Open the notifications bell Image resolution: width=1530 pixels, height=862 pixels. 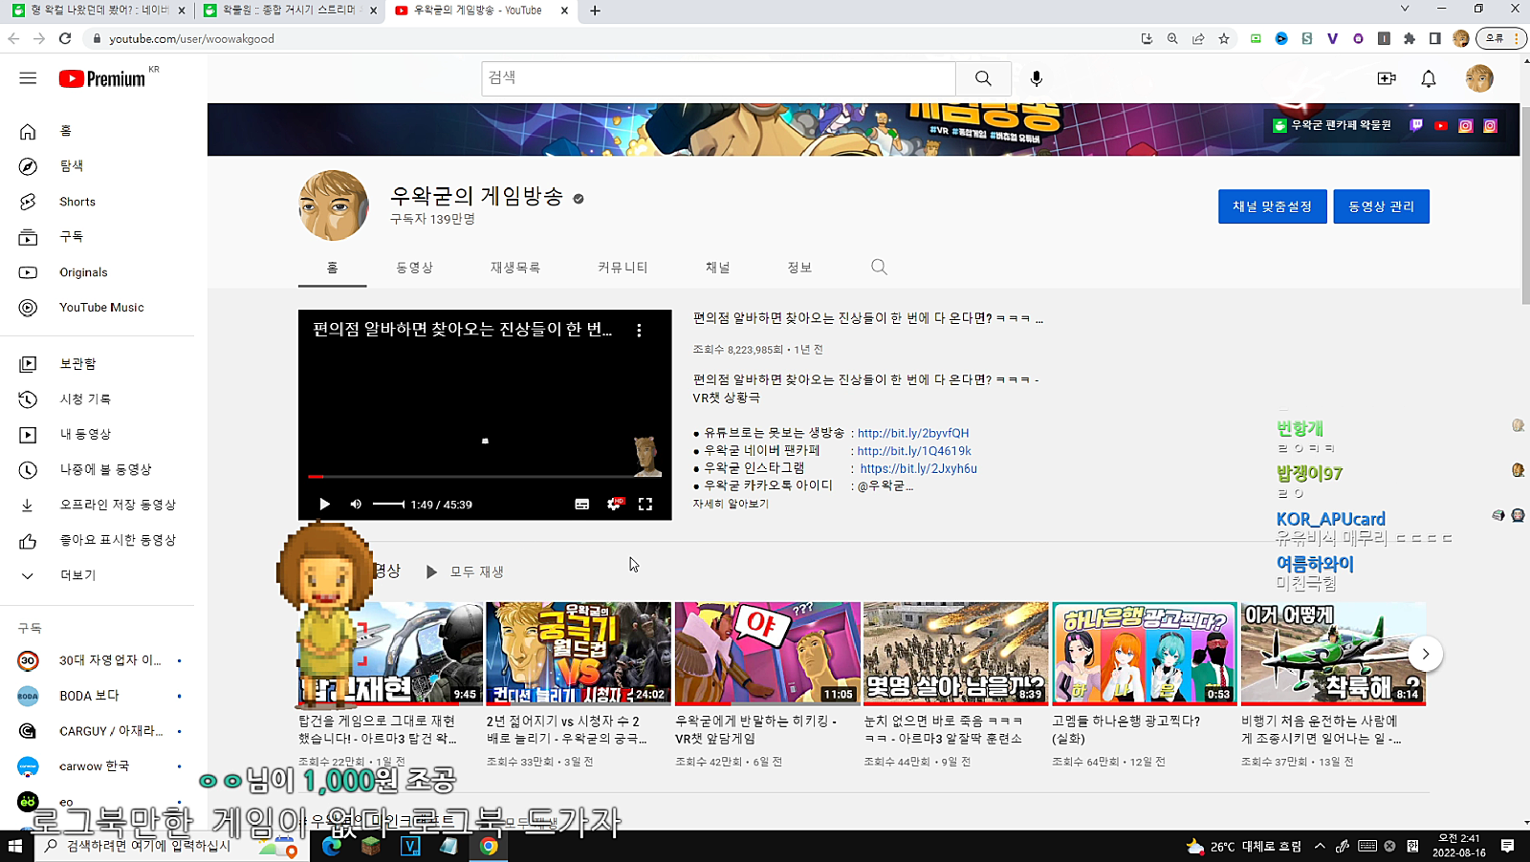click(x=1428, y=78)
